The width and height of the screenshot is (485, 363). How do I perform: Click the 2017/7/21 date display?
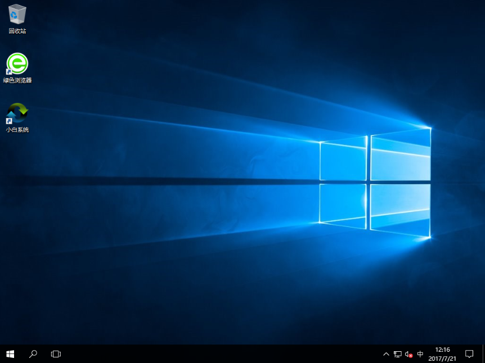tap(442, 358)
